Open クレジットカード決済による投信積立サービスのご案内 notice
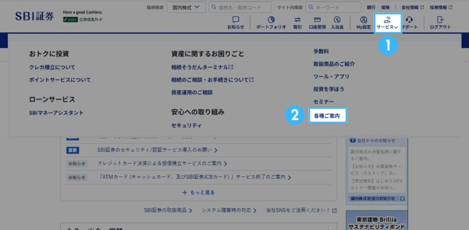 click(x=163, y=164)
